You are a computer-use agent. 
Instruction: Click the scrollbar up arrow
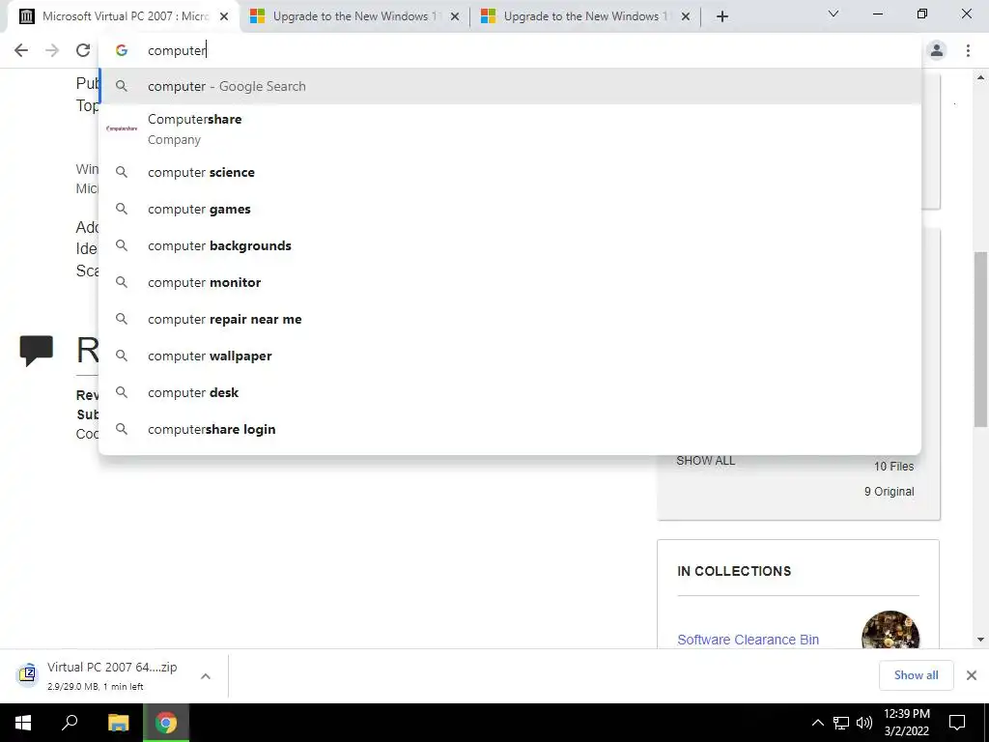point(980,78)
